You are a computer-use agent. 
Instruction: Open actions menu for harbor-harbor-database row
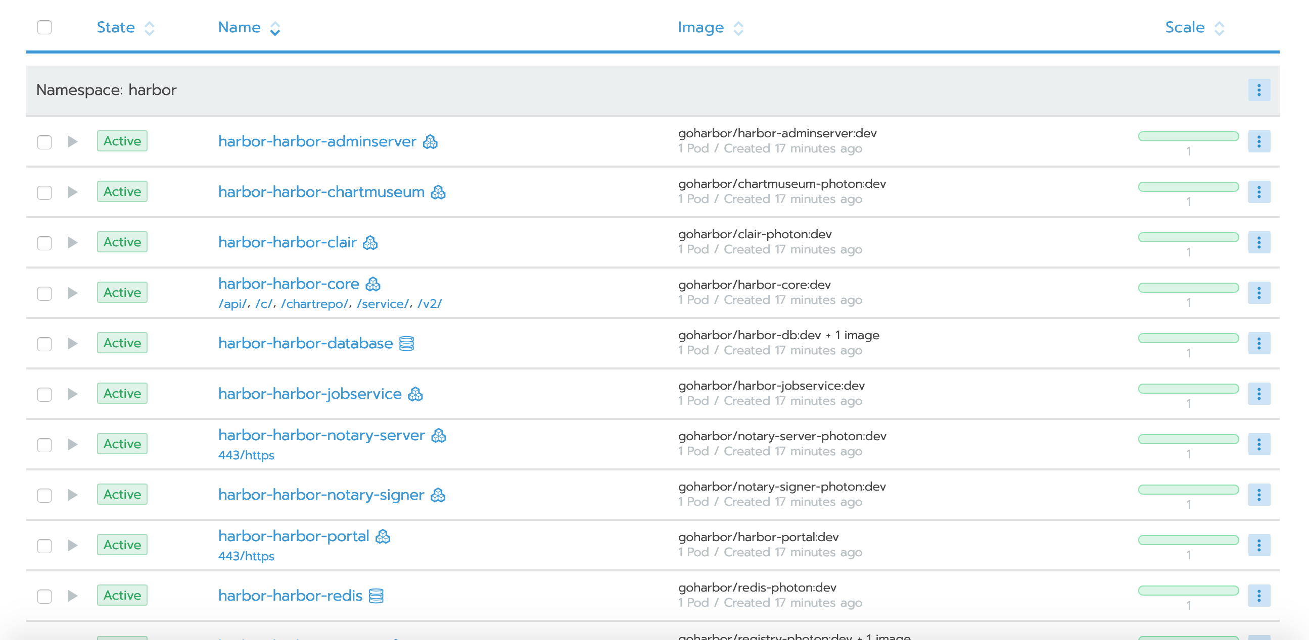tap(1259, 344)
